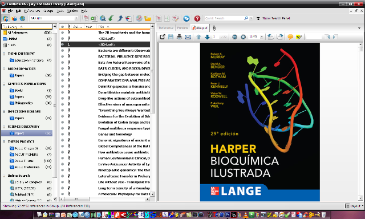Click the Find Full Text icon
Screen dimensions: 365x219
(x=128, y=18)
